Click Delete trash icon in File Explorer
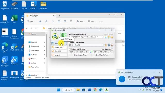This screenshot has height=93, width=165. click(71, 21)
